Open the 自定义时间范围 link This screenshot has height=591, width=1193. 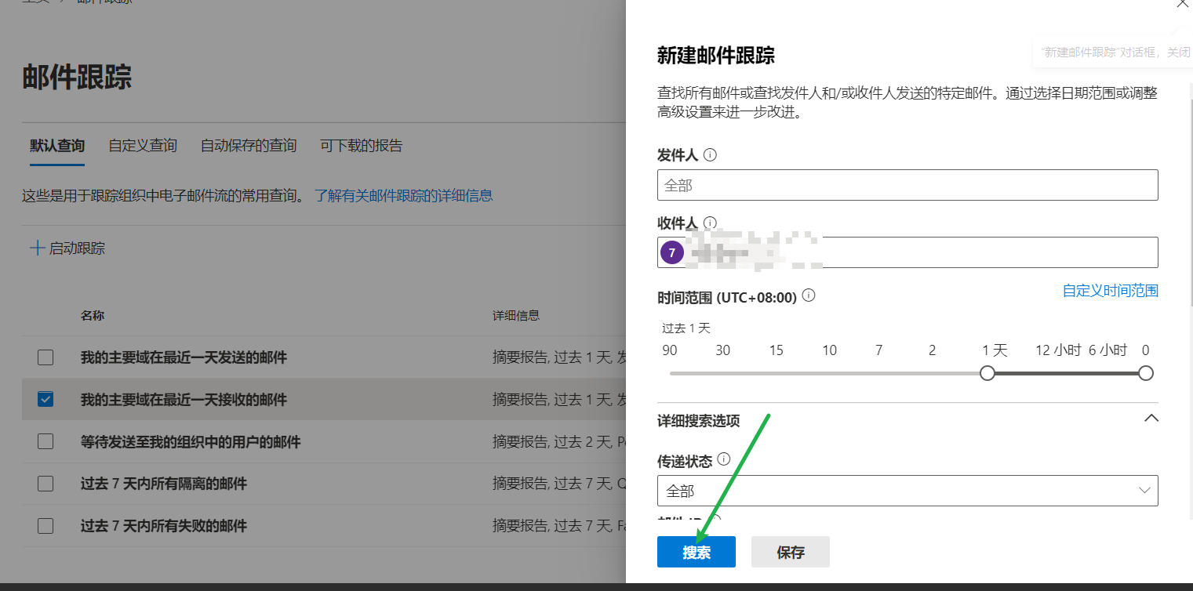[x=1110, y=291]
